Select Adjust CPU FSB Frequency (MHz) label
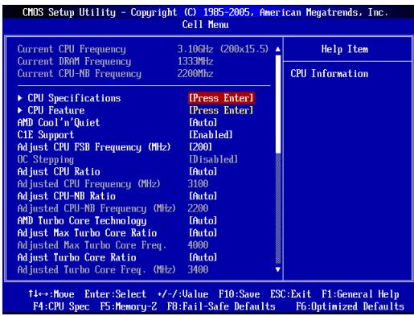 [94, 147]
